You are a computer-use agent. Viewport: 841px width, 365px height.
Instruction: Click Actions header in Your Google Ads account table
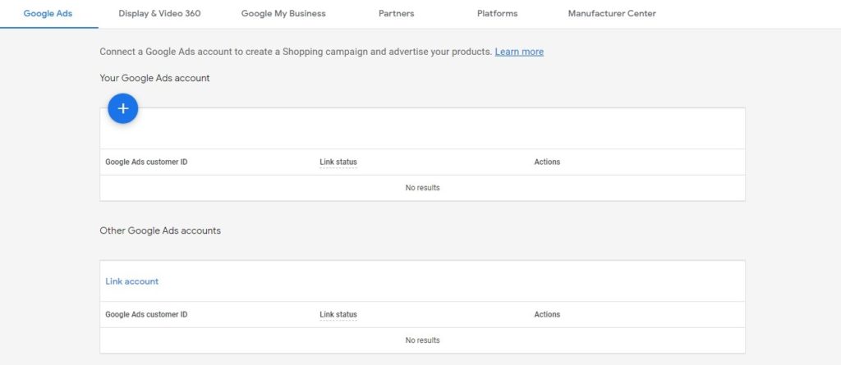[x=547, y=162]
